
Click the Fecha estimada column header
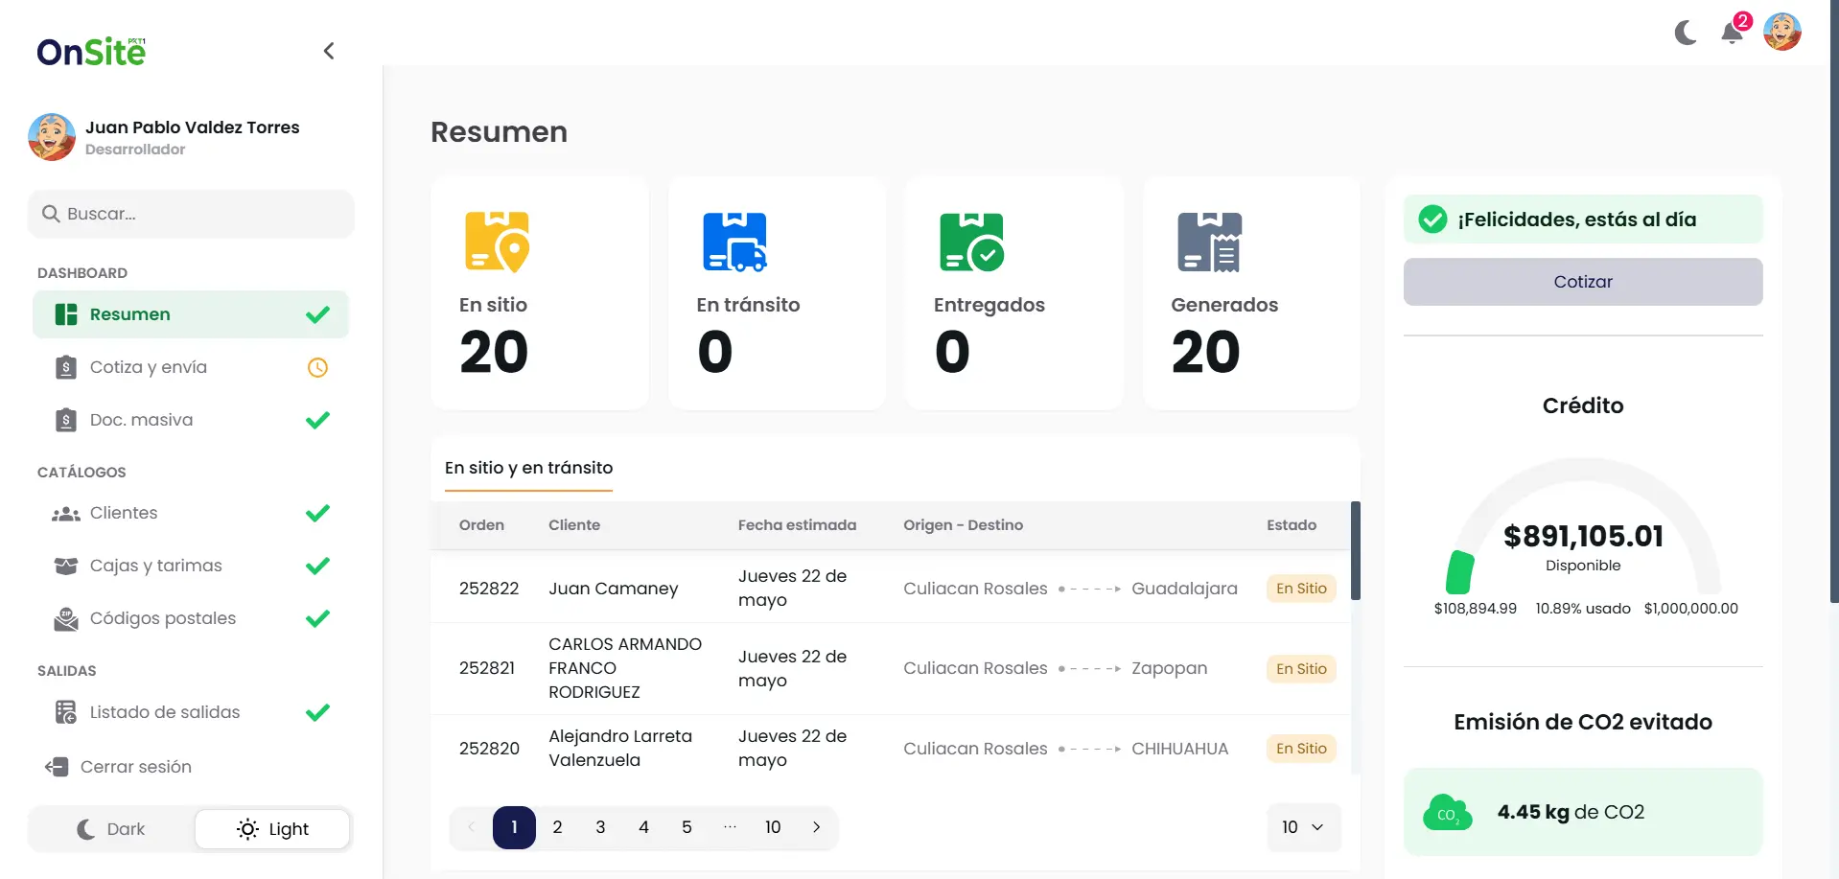coord(797,525)
